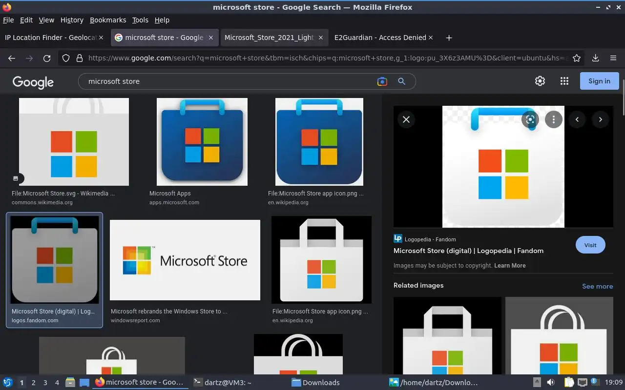
Task: Close the IP Location Finder tab
Action: 101,38
